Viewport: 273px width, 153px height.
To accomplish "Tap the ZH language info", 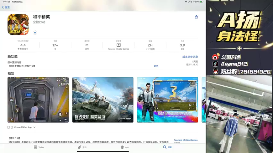I will [150, 45].
